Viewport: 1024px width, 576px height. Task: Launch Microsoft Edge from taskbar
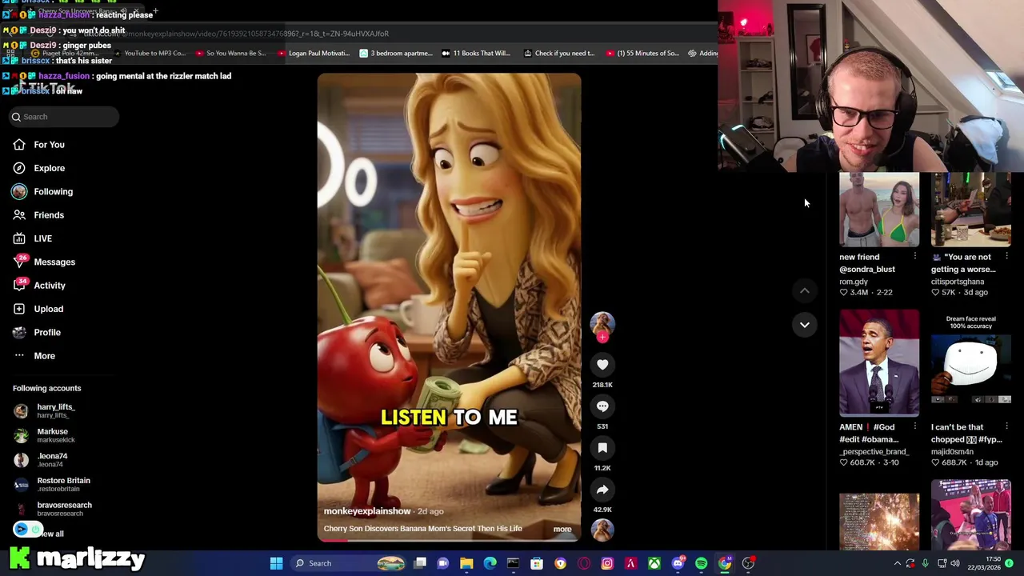click(x=490, y=563)
